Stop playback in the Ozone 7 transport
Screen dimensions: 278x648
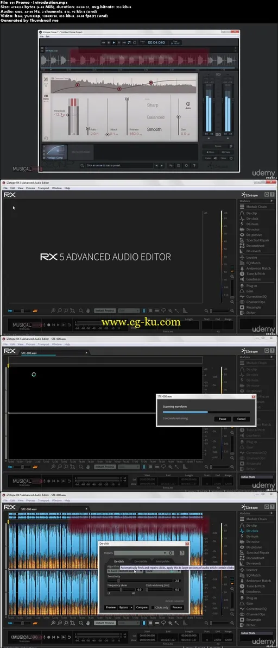[x=109, y=42]
